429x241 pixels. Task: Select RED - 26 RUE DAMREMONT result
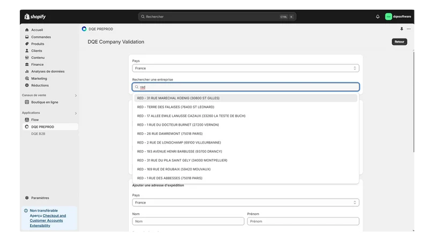246,133
